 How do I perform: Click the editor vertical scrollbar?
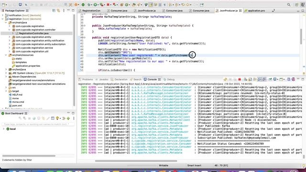click(301, 36)
